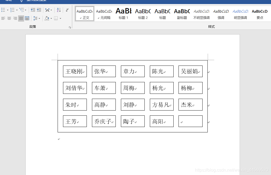This screenshot has width=271, height=175.
Task: Open line spacing options
Action: pyautogui.click(x=35, y=18)
